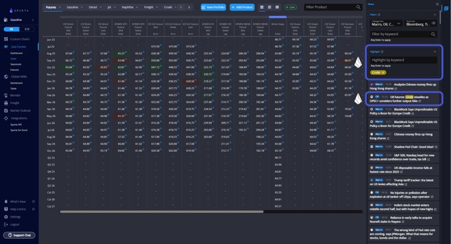Viewport: 451px width, 244px height.
Task: Switch to the Crude portfolio tab
Action: click(168, 7)
